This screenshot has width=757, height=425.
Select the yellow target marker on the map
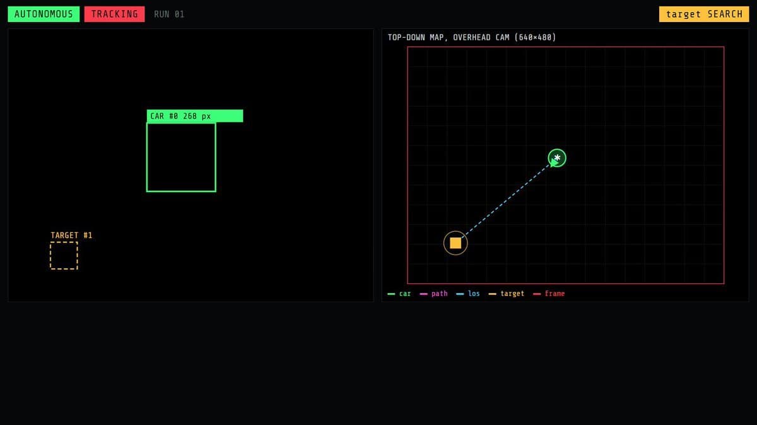pyautogui.click(x=455, y=243)
